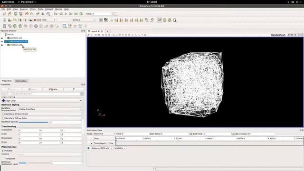
Task: Open the ParaView app menu in top bar
Action: tap(27, 2)
